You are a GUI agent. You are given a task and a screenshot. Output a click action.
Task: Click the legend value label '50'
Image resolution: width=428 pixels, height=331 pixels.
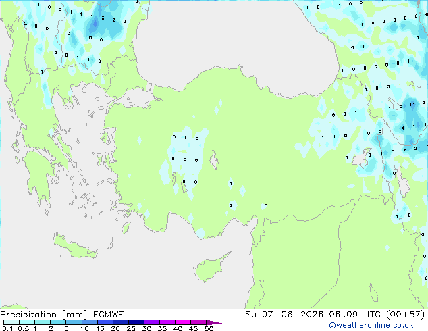click(x=209, y=328)
